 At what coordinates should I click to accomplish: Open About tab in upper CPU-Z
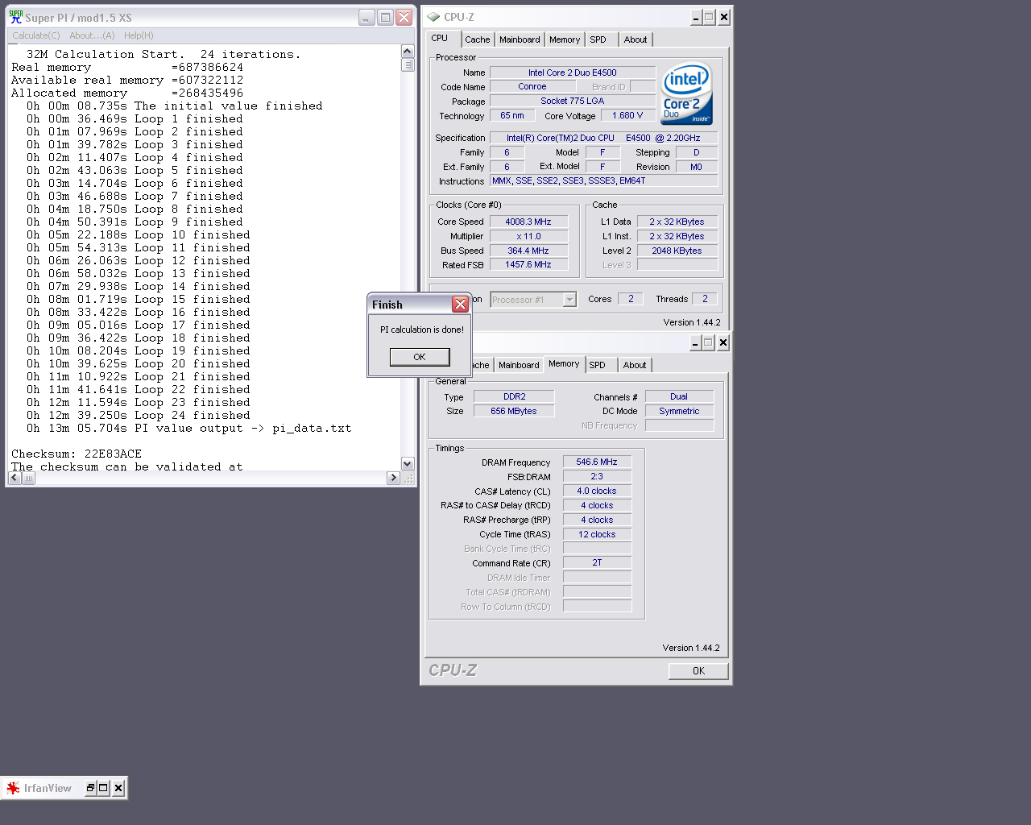coord(636,39)
